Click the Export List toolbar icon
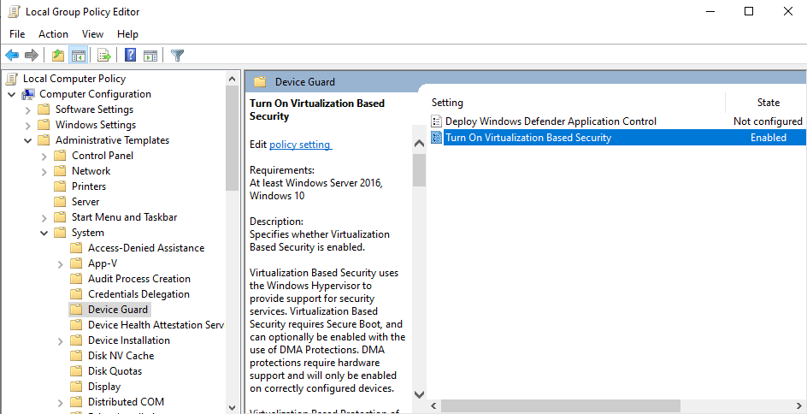807x414 pixels. pyautogui.click(x=104, y=55)
